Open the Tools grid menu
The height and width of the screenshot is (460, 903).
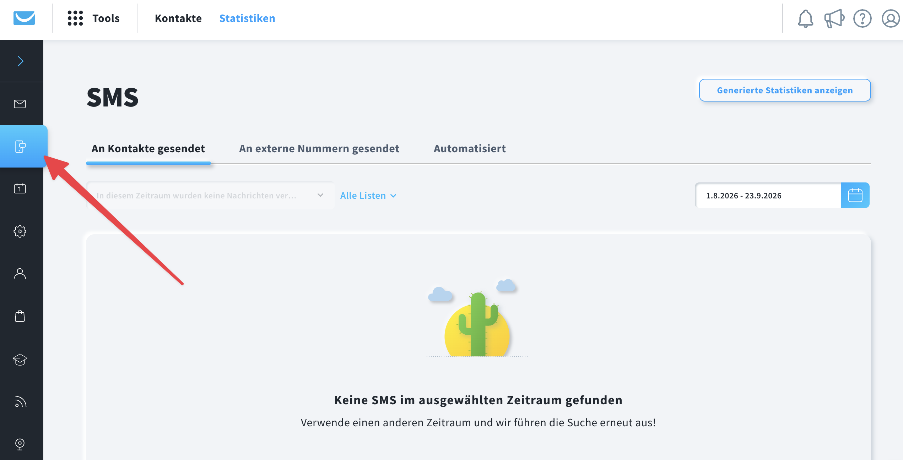click(x=75, y=18)
